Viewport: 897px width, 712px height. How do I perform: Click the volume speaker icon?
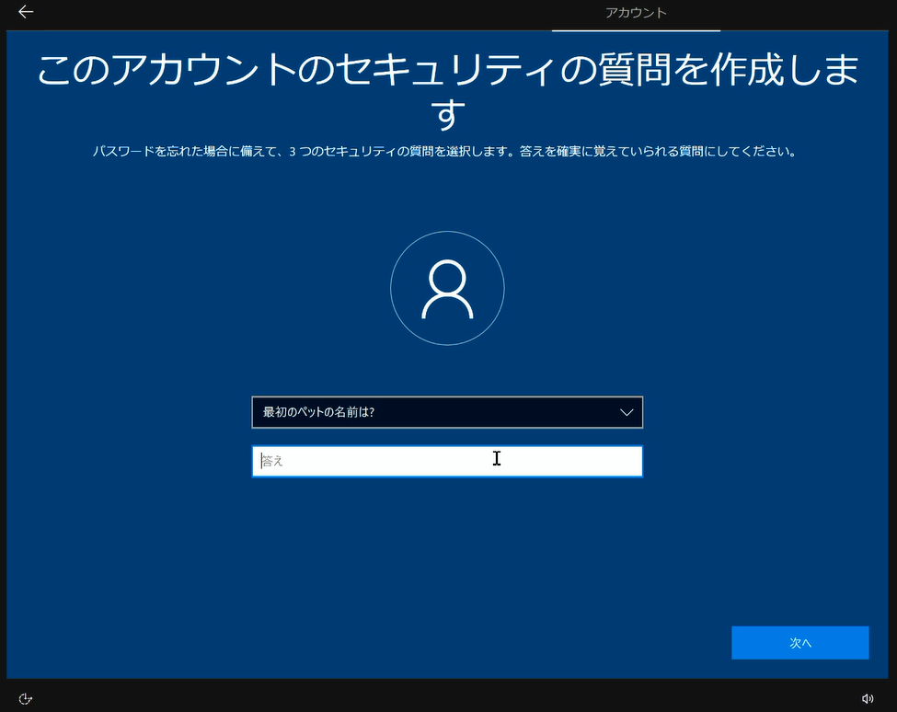[868, 698]
